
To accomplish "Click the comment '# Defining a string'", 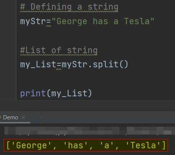I will point(69,7).
